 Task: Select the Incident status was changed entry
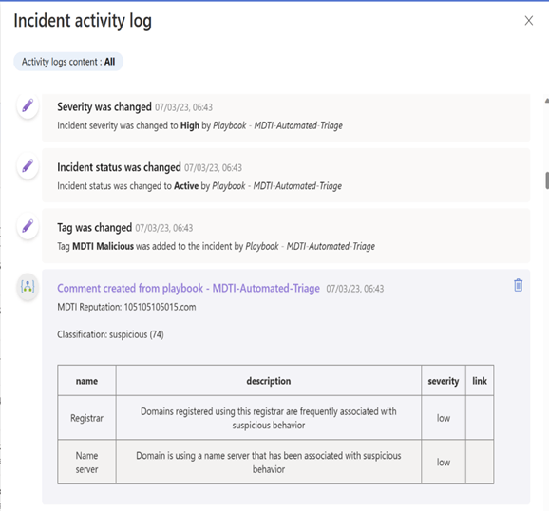point(286,175)
